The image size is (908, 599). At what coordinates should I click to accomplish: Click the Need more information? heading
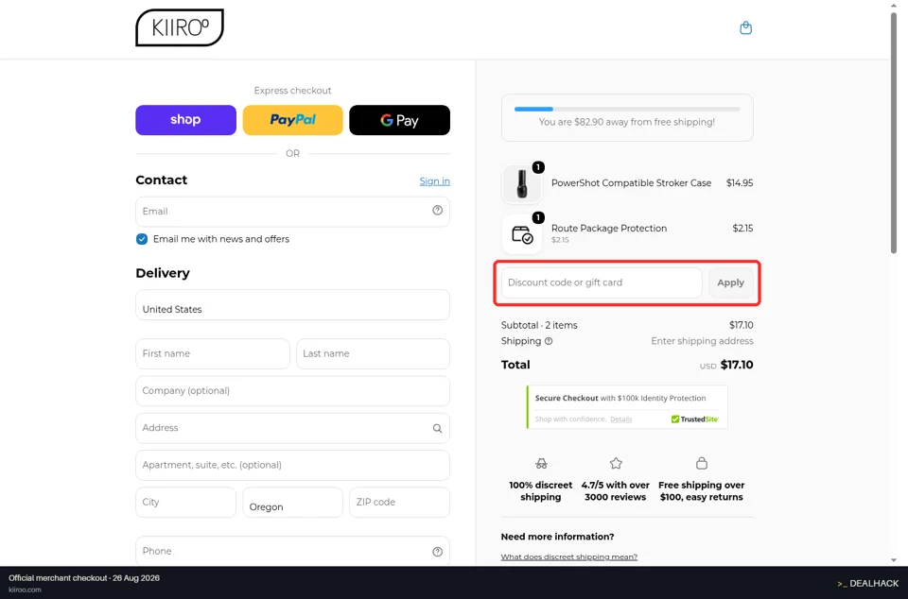(x=558, y=537)
